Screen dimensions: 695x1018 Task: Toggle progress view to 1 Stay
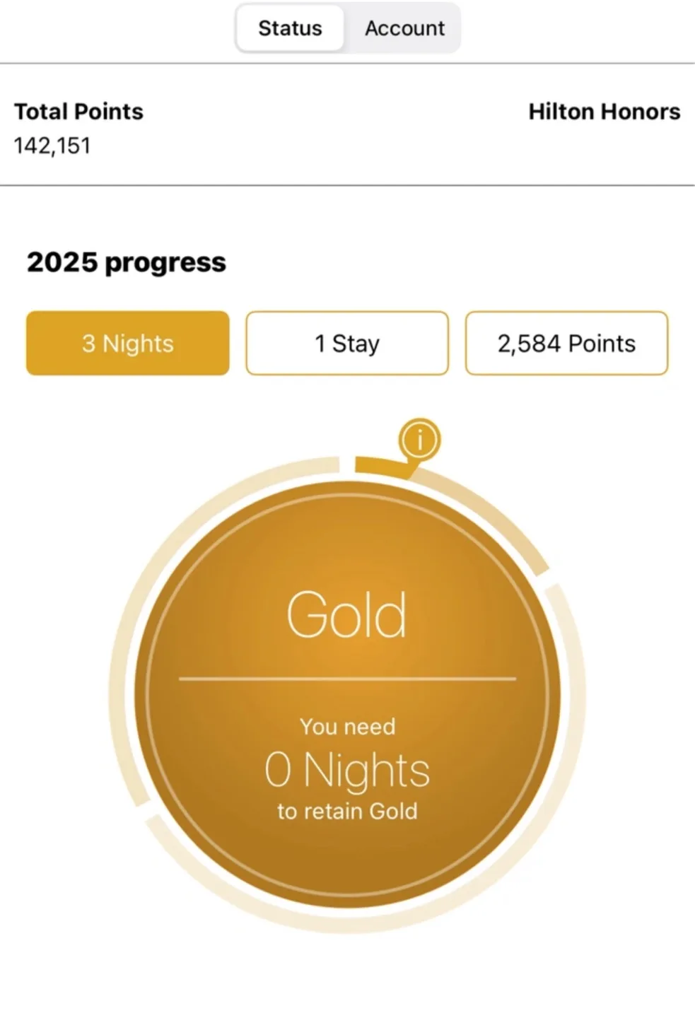(347, 343)
